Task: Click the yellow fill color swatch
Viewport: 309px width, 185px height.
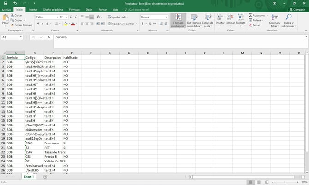Action: click(65, 24)
